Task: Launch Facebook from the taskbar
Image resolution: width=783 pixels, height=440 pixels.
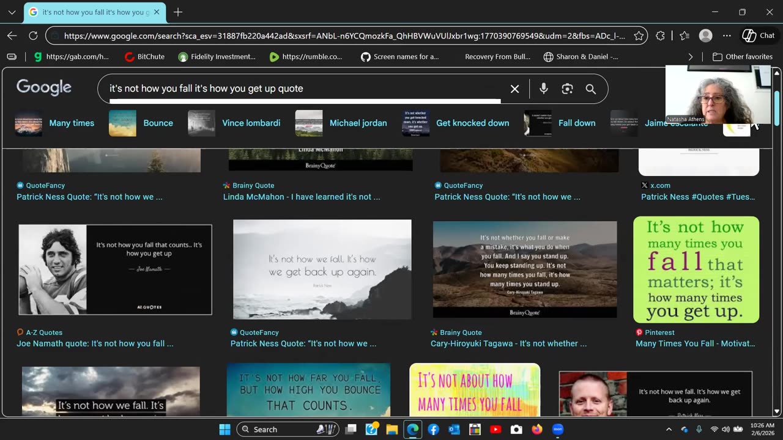Action: pyautogui.click(x=434, y=430)
